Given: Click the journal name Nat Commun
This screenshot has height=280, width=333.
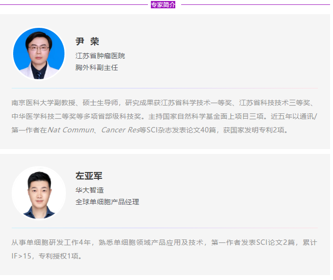Looking at the screenshot, I should 71,130.
